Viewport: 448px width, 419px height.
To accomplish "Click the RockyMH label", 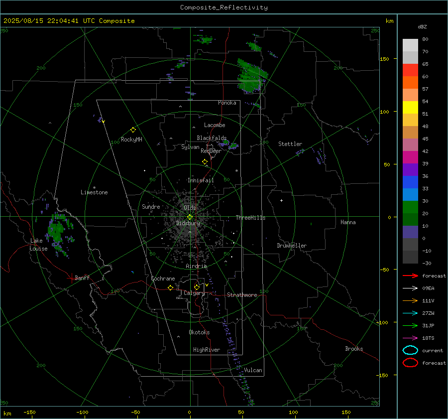I will (x=131, y=140).
